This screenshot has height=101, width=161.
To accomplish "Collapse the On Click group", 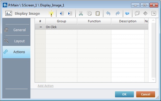I will 41,27.
